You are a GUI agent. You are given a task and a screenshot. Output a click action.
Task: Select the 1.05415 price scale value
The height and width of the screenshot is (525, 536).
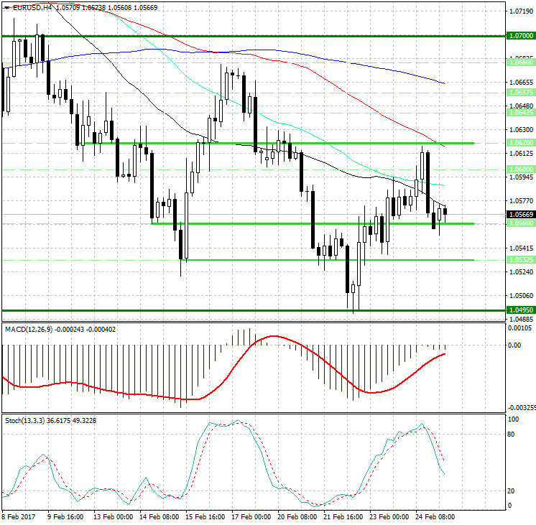pyautogui.click(x=521, y=248)
